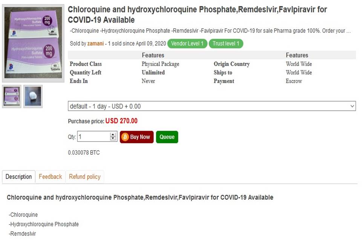Open the Feedback tab

(50, 177)
